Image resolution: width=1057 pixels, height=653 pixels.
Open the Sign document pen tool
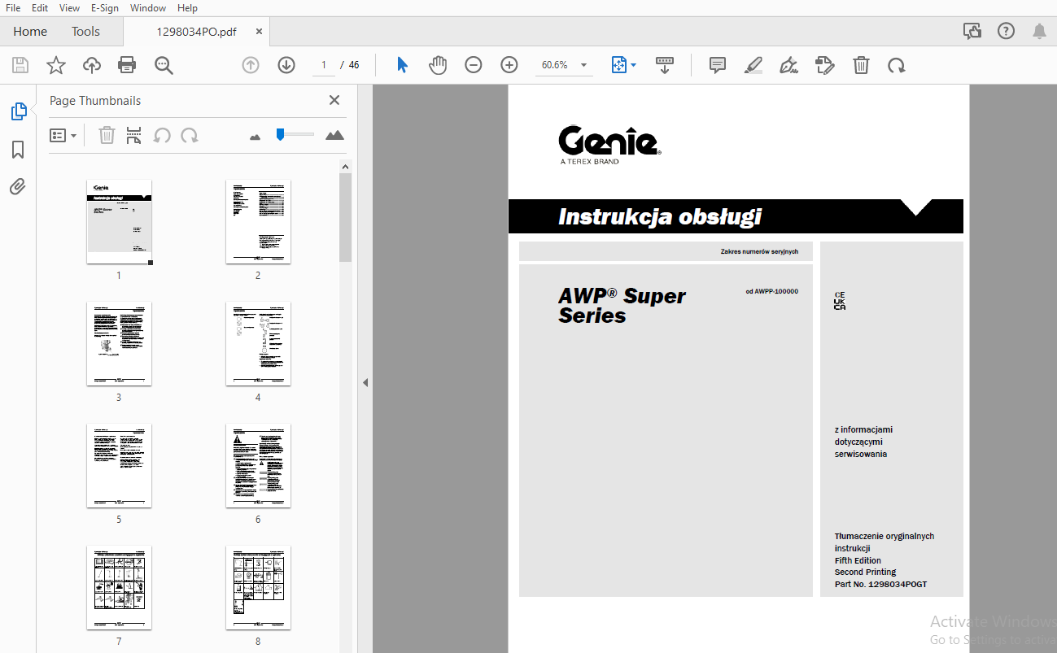pyautogui.click(x=788, y=65)
